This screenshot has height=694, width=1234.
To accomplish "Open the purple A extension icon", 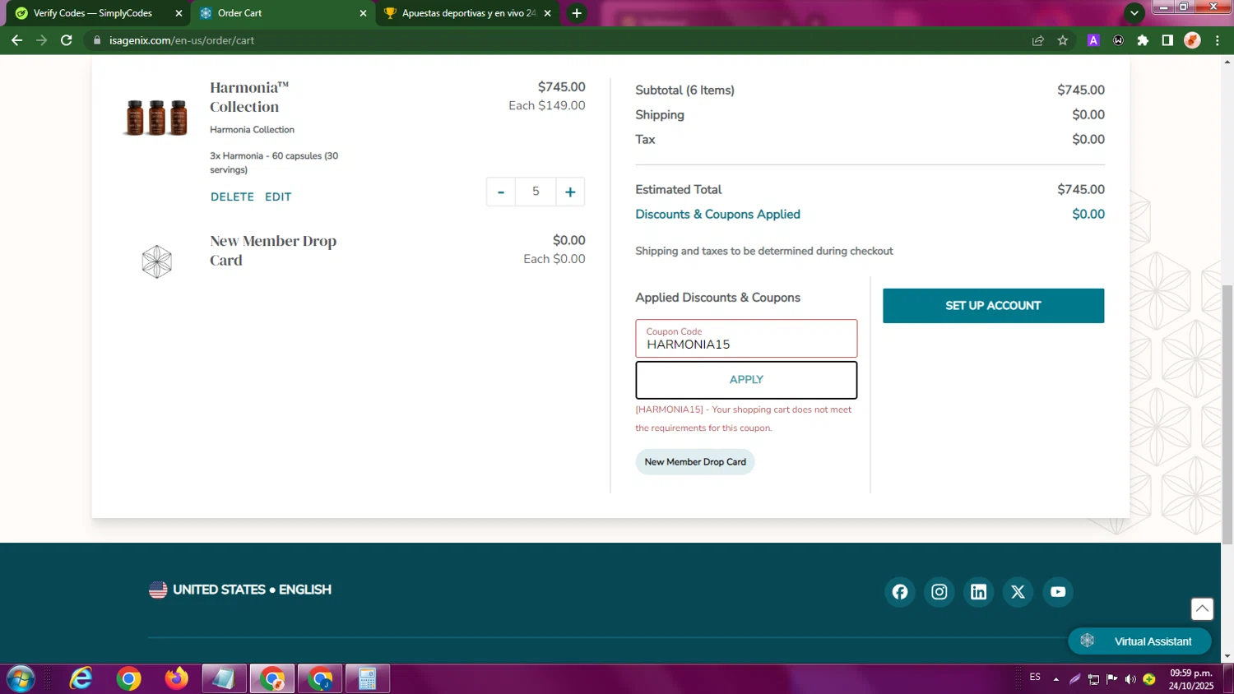I will tap(1093, 40).
